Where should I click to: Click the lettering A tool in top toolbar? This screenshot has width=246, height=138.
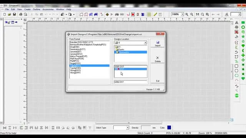pyautogui.click(x=226, y=15)
